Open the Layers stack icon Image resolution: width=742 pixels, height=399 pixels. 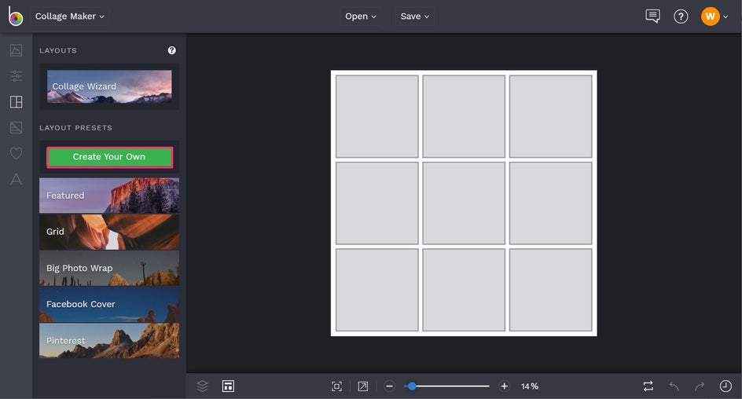click(x=202, y=386)
